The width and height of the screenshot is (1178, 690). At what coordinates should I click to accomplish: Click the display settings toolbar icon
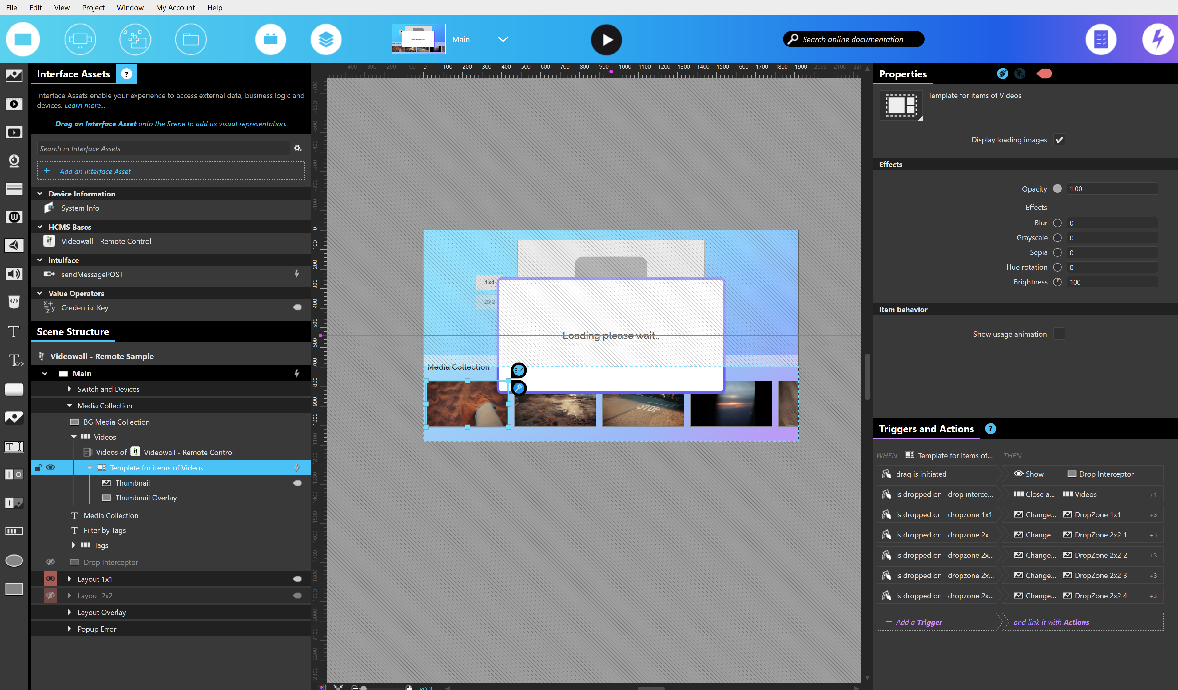pyautogui.click(x=80, y=39)
